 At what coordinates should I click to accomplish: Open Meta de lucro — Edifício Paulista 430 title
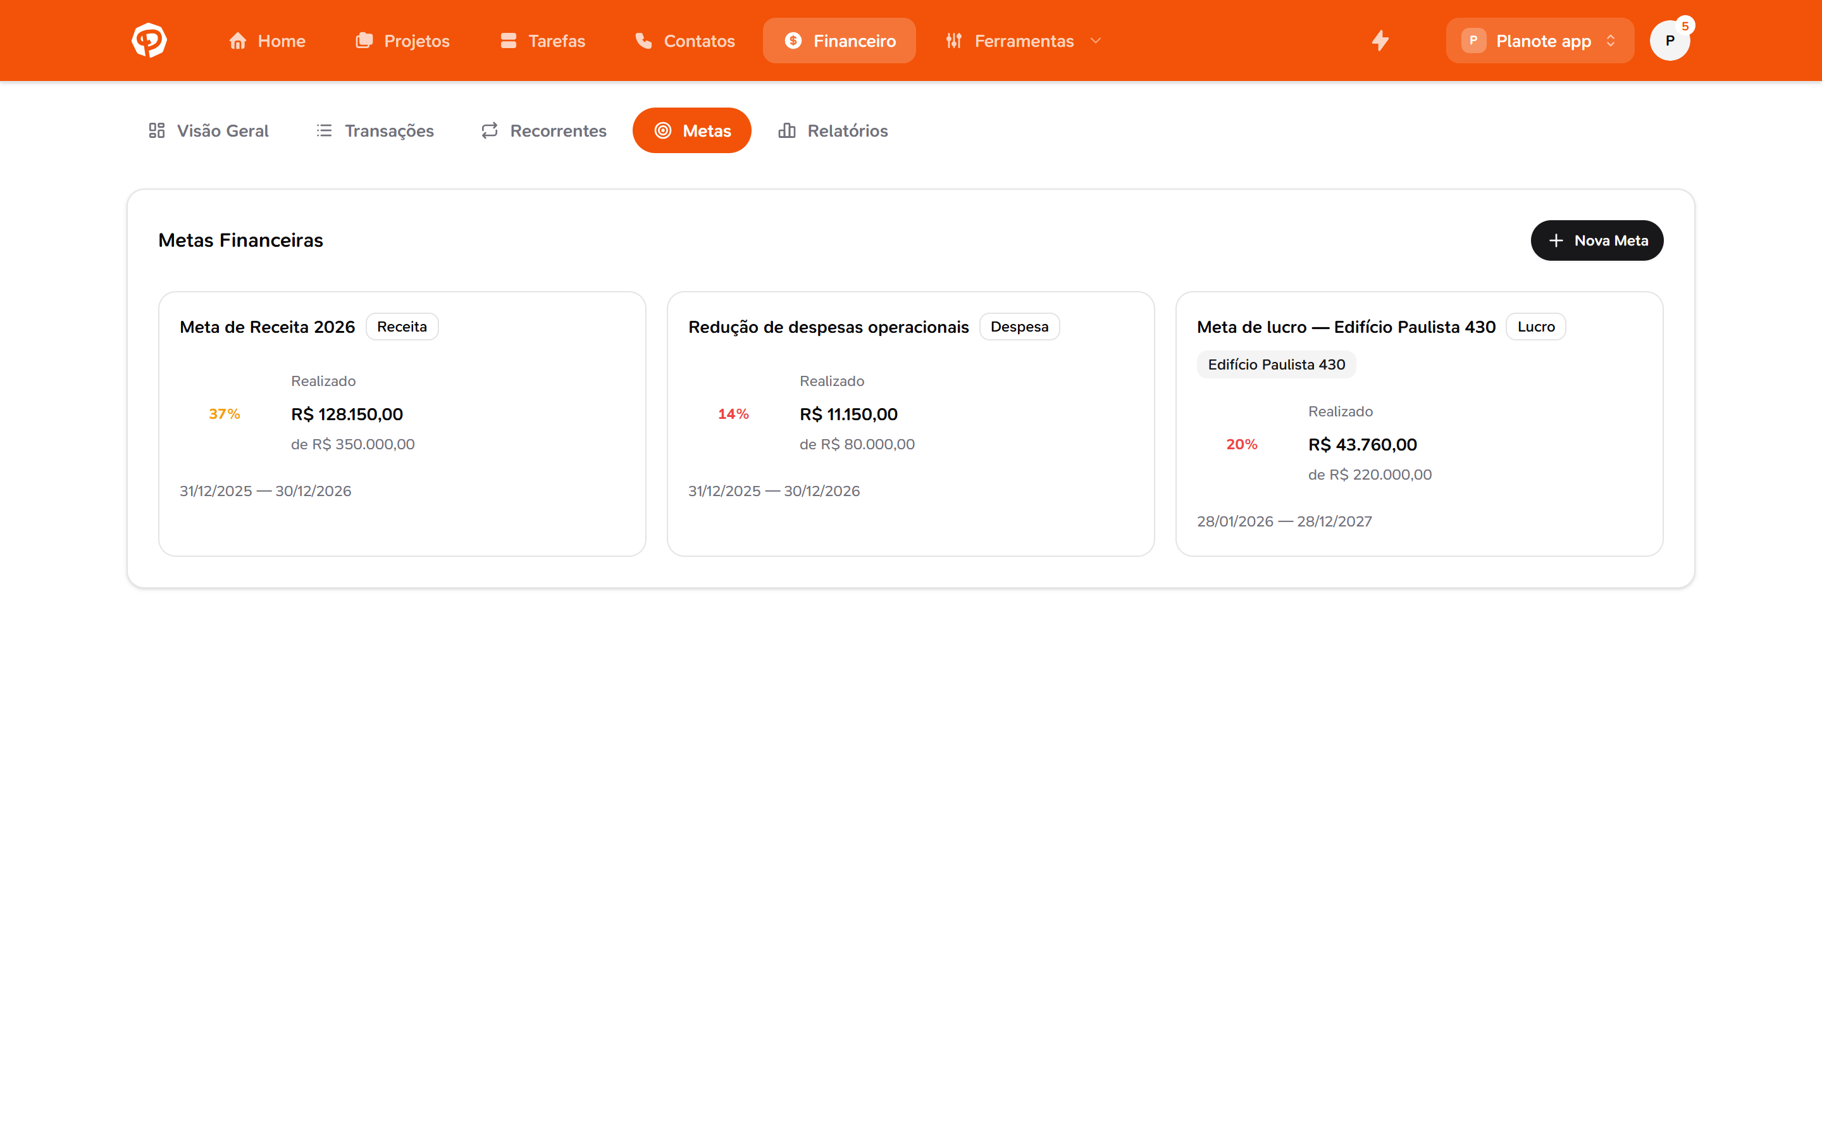click(1346, 327)
